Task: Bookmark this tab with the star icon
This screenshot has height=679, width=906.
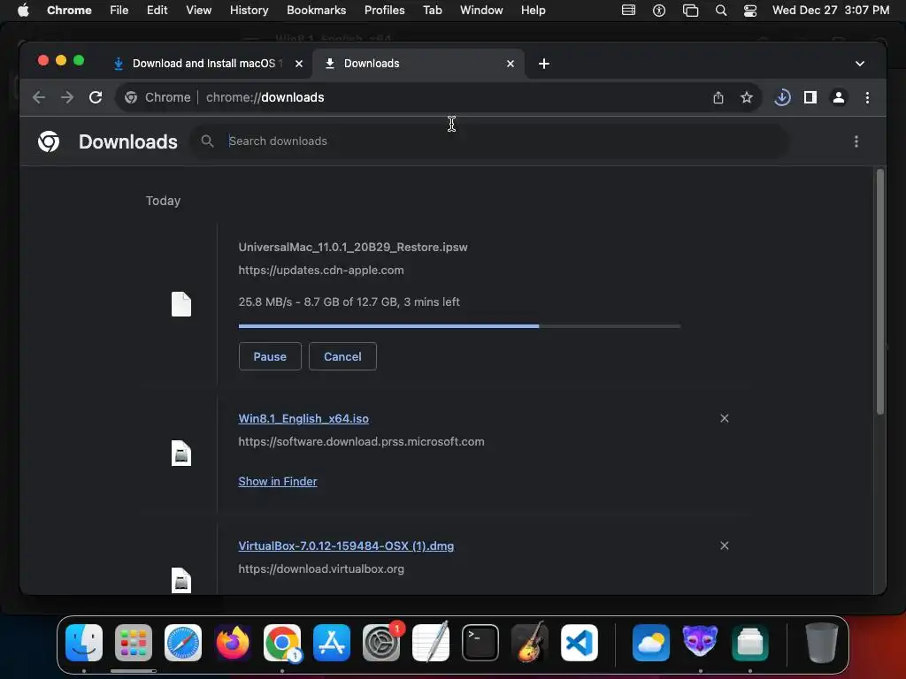Action: tap(747, 97)
